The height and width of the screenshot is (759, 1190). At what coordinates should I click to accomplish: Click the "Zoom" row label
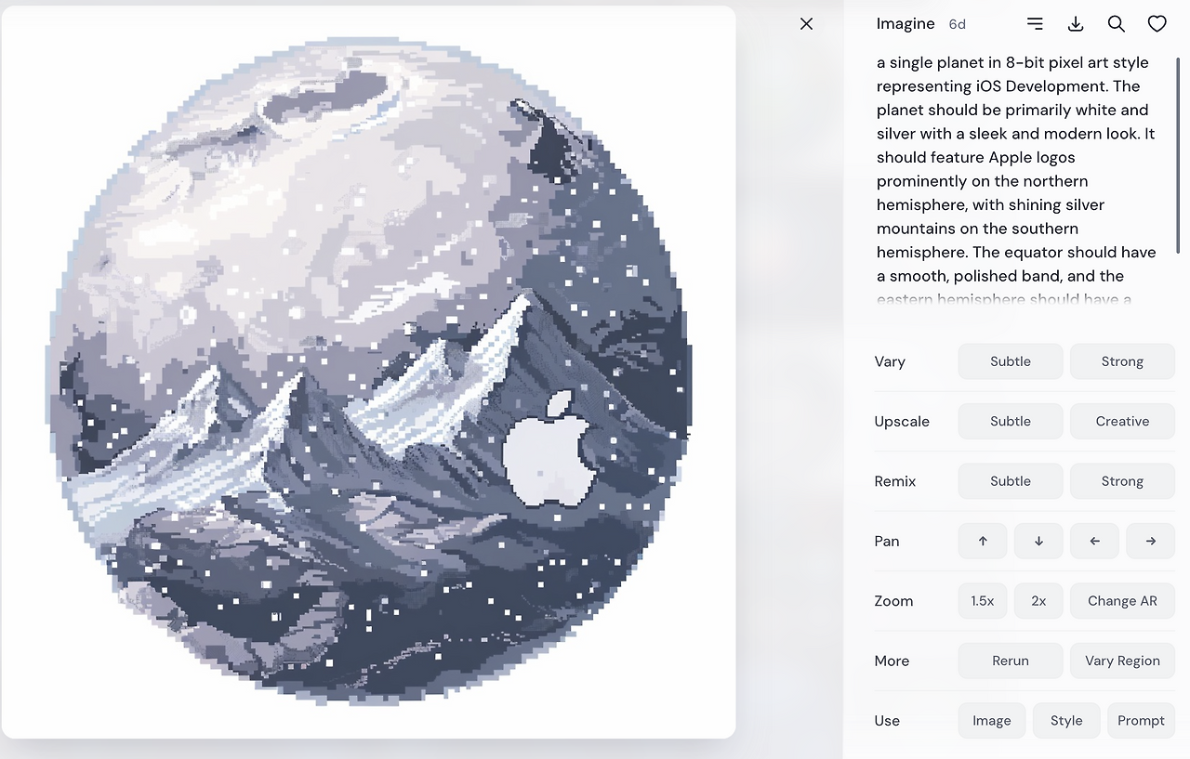893,601
